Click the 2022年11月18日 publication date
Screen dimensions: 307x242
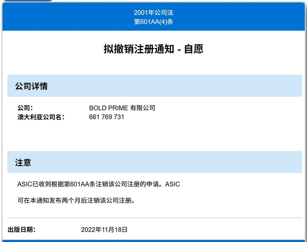(104, 230)
